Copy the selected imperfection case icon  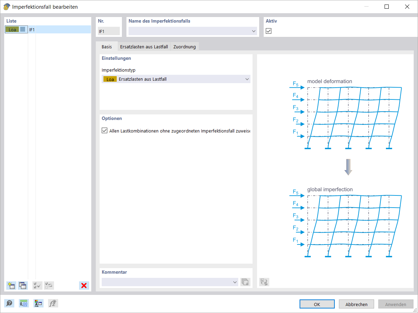tap(23, 286)
